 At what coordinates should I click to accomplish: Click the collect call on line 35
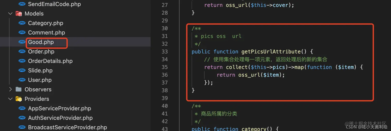coord(237,67)
